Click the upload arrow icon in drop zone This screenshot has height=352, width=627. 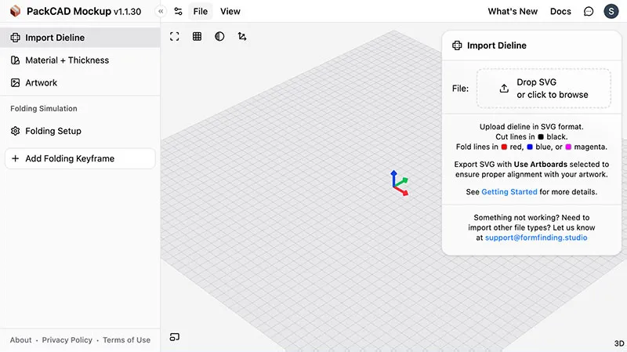pos(504,89)
